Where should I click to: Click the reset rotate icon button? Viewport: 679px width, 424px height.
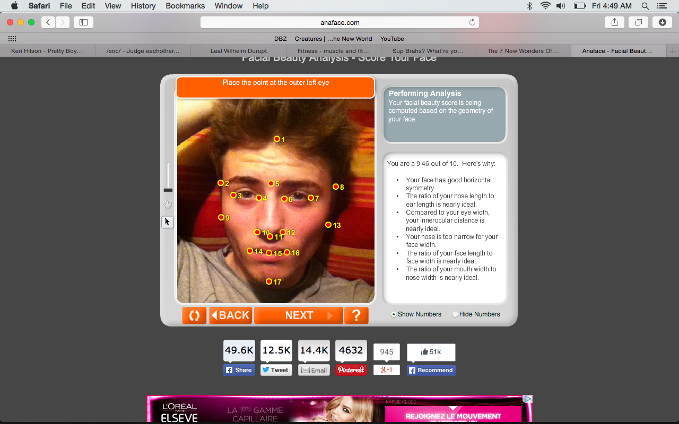tap(194, 315)
